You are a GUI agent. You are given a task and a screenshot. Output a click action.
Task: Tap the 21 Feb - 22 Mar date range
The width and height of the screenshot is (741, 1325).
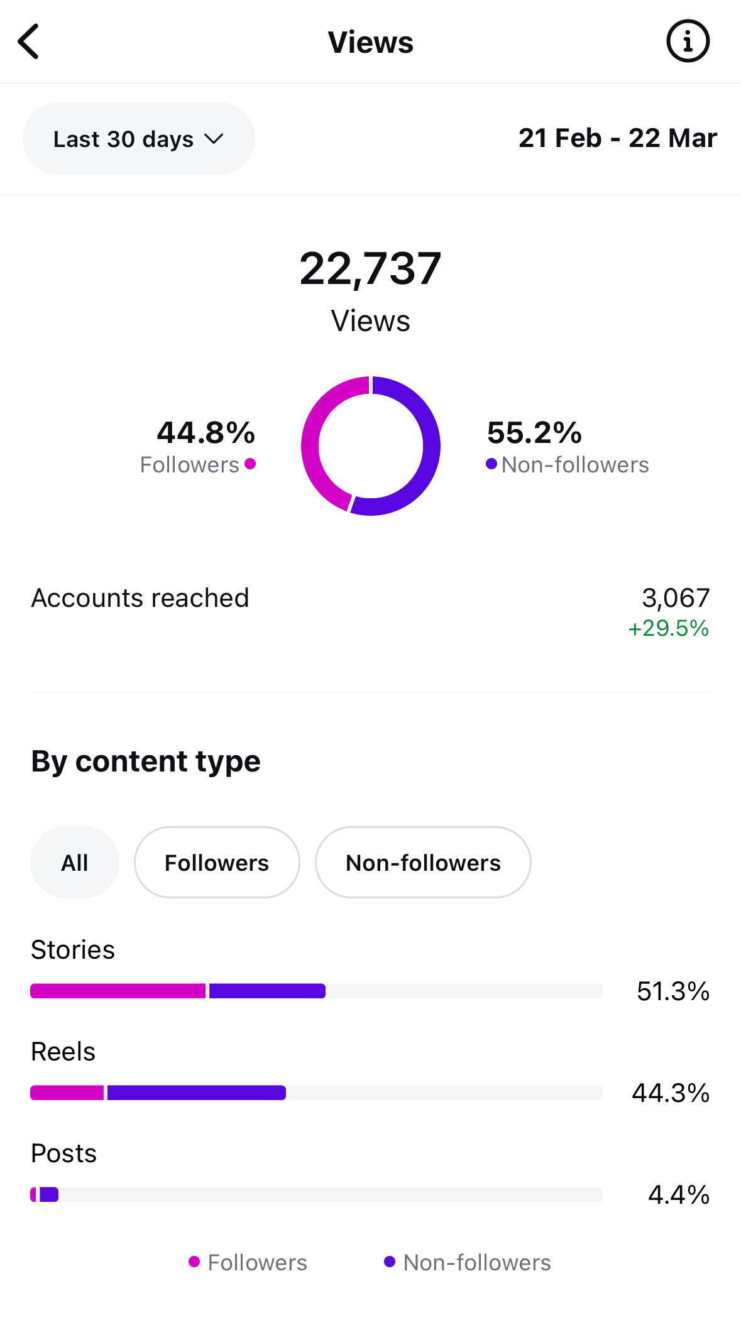coord(617,138)
